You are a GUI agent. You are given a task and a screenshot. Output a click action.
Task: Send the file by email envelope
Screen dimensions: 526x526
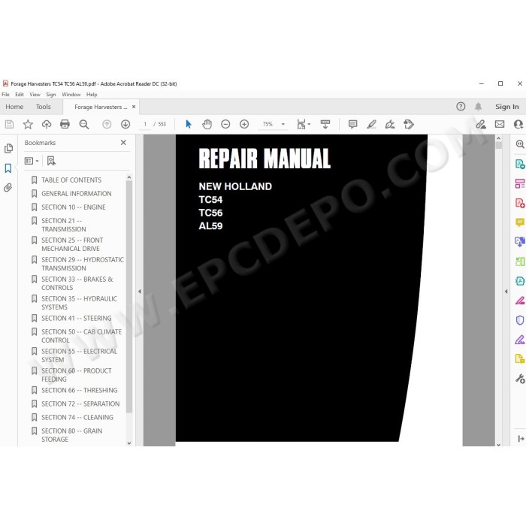coord(500,125)
